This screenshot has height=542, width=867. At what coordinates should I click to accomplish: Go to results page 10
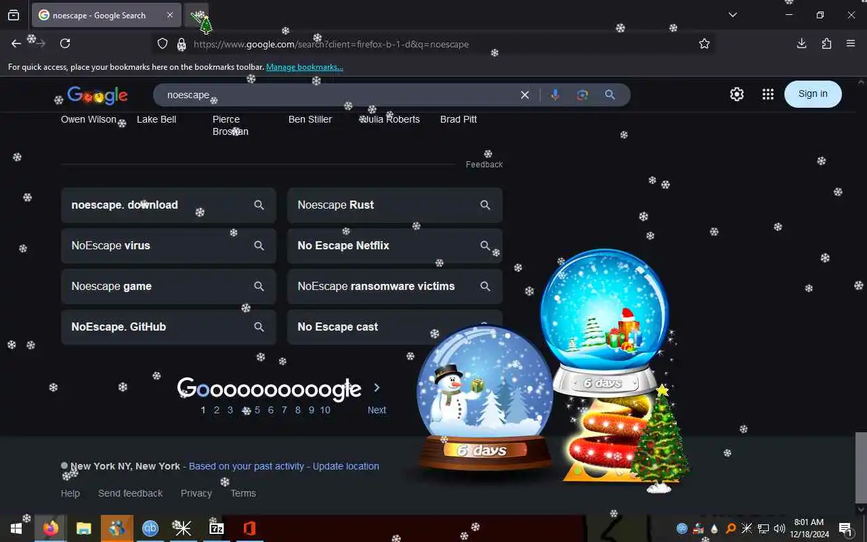pyautogui.click(x=325, y=410)
